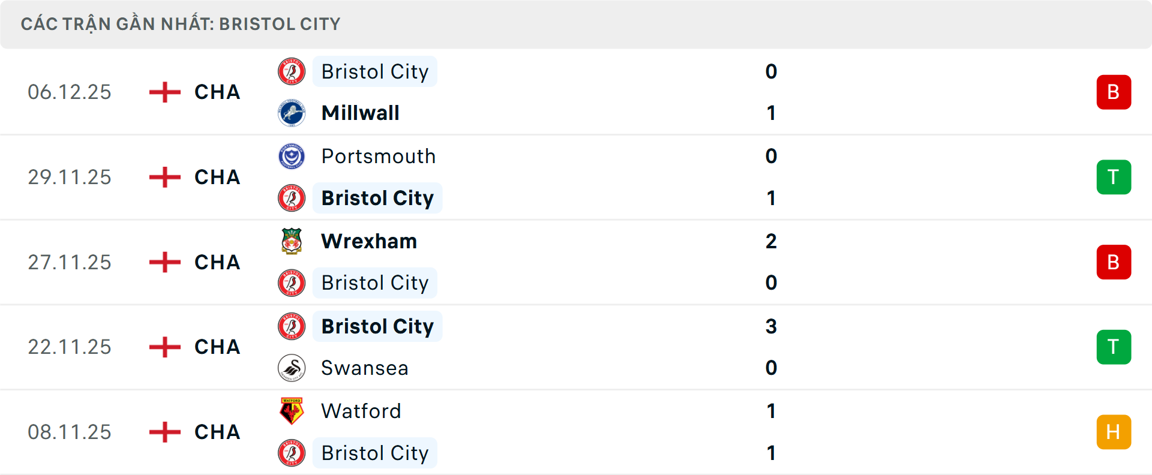Screen dimensions: 1152x475
Task: Click the red B badge for Millwall match
Action: [1114, 92]
